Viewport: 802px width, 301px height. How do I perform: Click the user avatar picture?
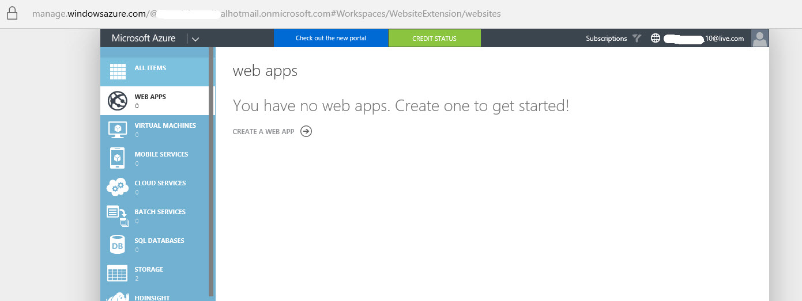coord(760,39)
